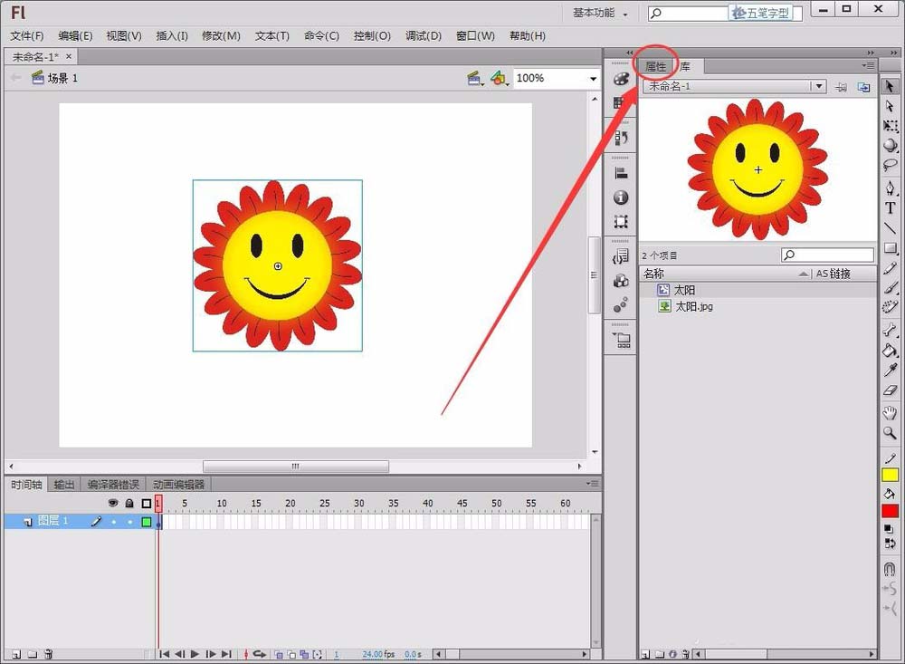Switch to the 输出 tab
905x664 pixels.
tap(63, 485)
